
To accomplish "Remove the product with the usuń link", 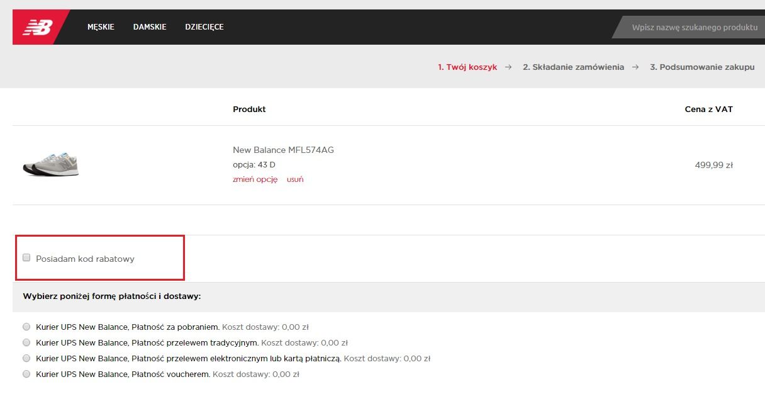I will [295, 179].
